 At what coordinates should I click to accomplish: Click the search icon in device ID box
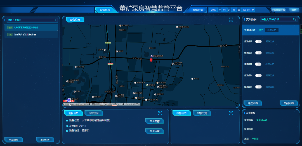click(55, 20)
